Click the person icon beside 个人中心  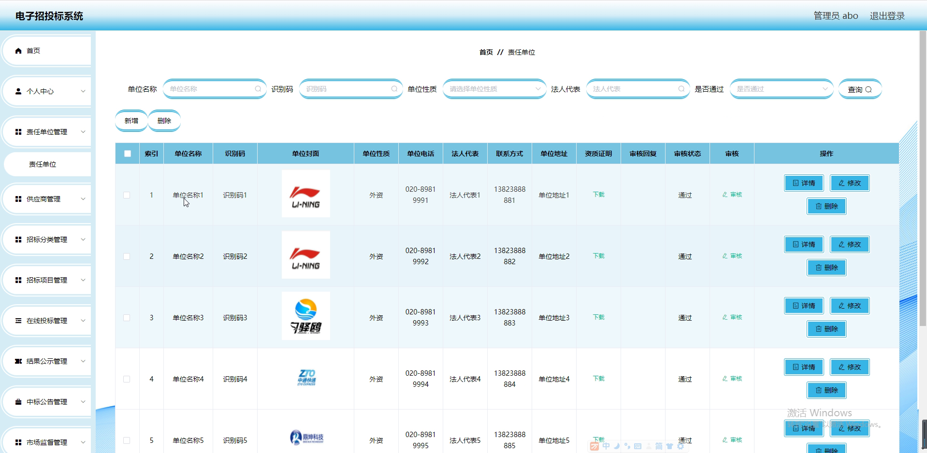tap(18, 91)
